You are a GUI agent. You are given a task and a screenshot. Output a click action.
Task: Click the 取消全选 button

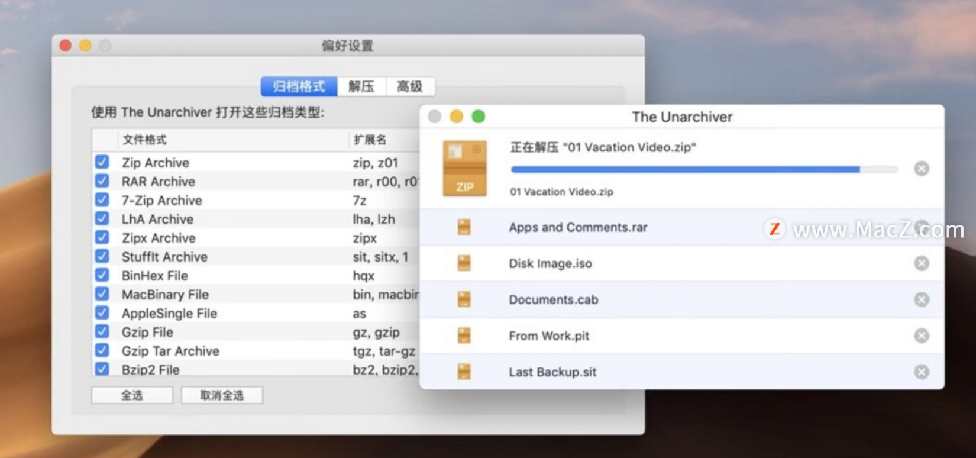pyautogui.click(x=222, y=395)
